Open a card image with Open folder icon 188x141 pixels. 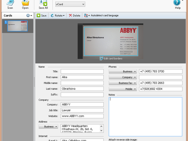[x=25, y=3]
